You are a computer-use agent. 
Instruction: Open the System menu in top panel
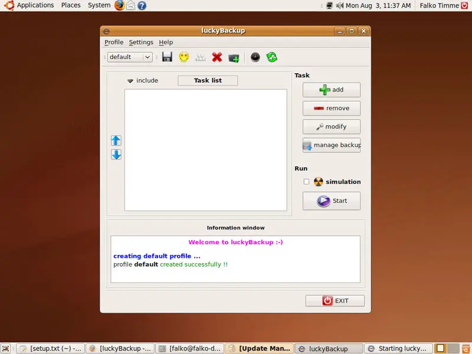(x=99, y=5)
